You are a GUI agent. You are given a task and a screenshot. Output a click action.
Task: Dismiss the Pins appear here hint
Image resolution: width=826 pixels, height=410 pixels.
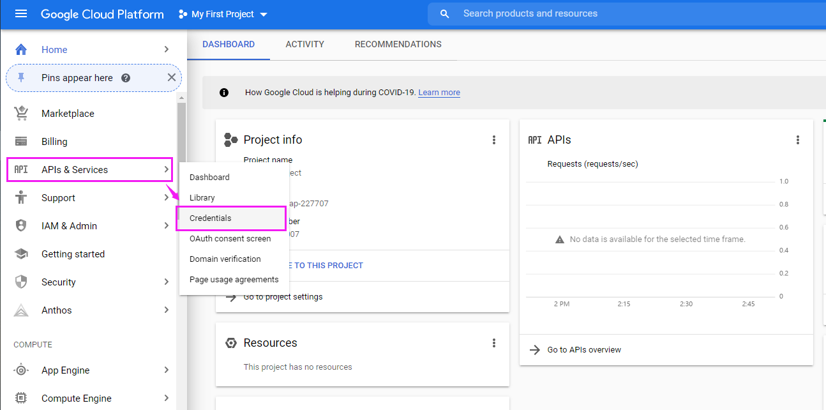pos(171,78)
